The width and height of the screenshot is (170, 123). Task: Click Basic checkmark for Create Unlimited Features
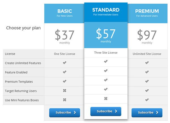65,63
